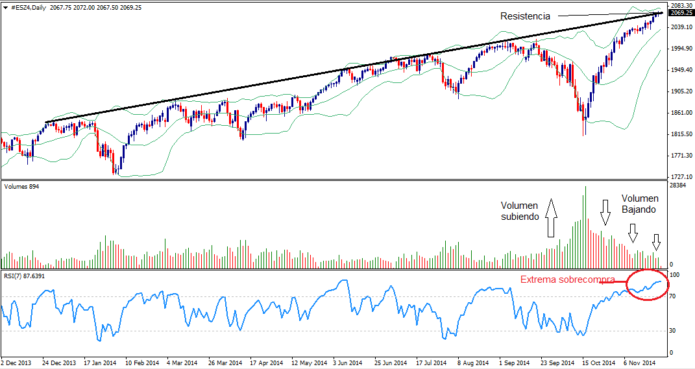The height and width of the screenshot is (369, 695).
Task: Click the RSI 70 level on the right axis
Action: click(x=674, y=296)
